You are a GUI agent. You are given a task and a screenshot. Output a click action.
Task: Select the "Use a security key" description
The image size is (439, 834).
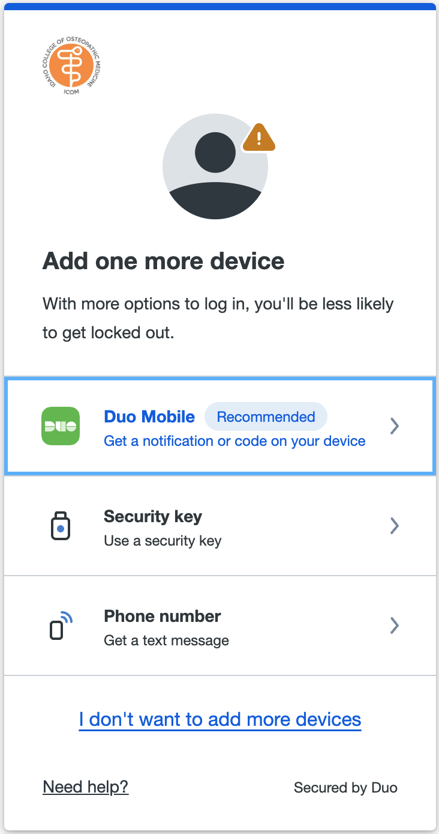pyautogui.click(x=163, y=541)
